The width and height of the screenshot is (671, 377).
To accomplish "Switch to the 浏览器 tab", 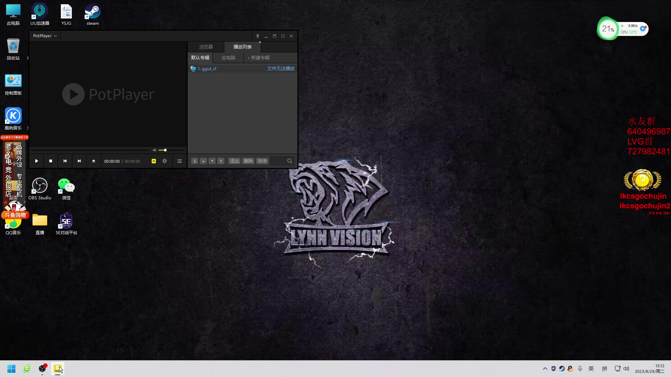I will pyautogui.click(x=206, y=47).
